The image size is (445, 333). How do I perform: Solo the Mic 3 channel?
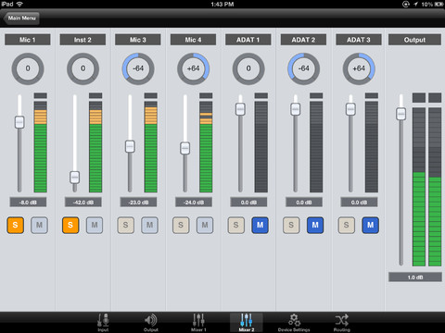pyautogui.click(x=125, y=225)
